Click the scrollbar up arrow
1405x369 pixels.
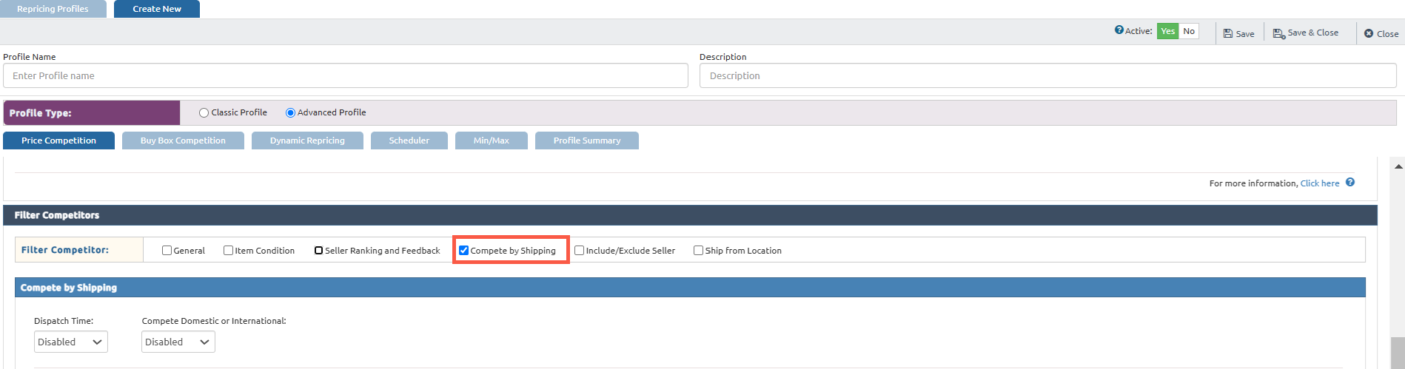[x=1398, y=166]
